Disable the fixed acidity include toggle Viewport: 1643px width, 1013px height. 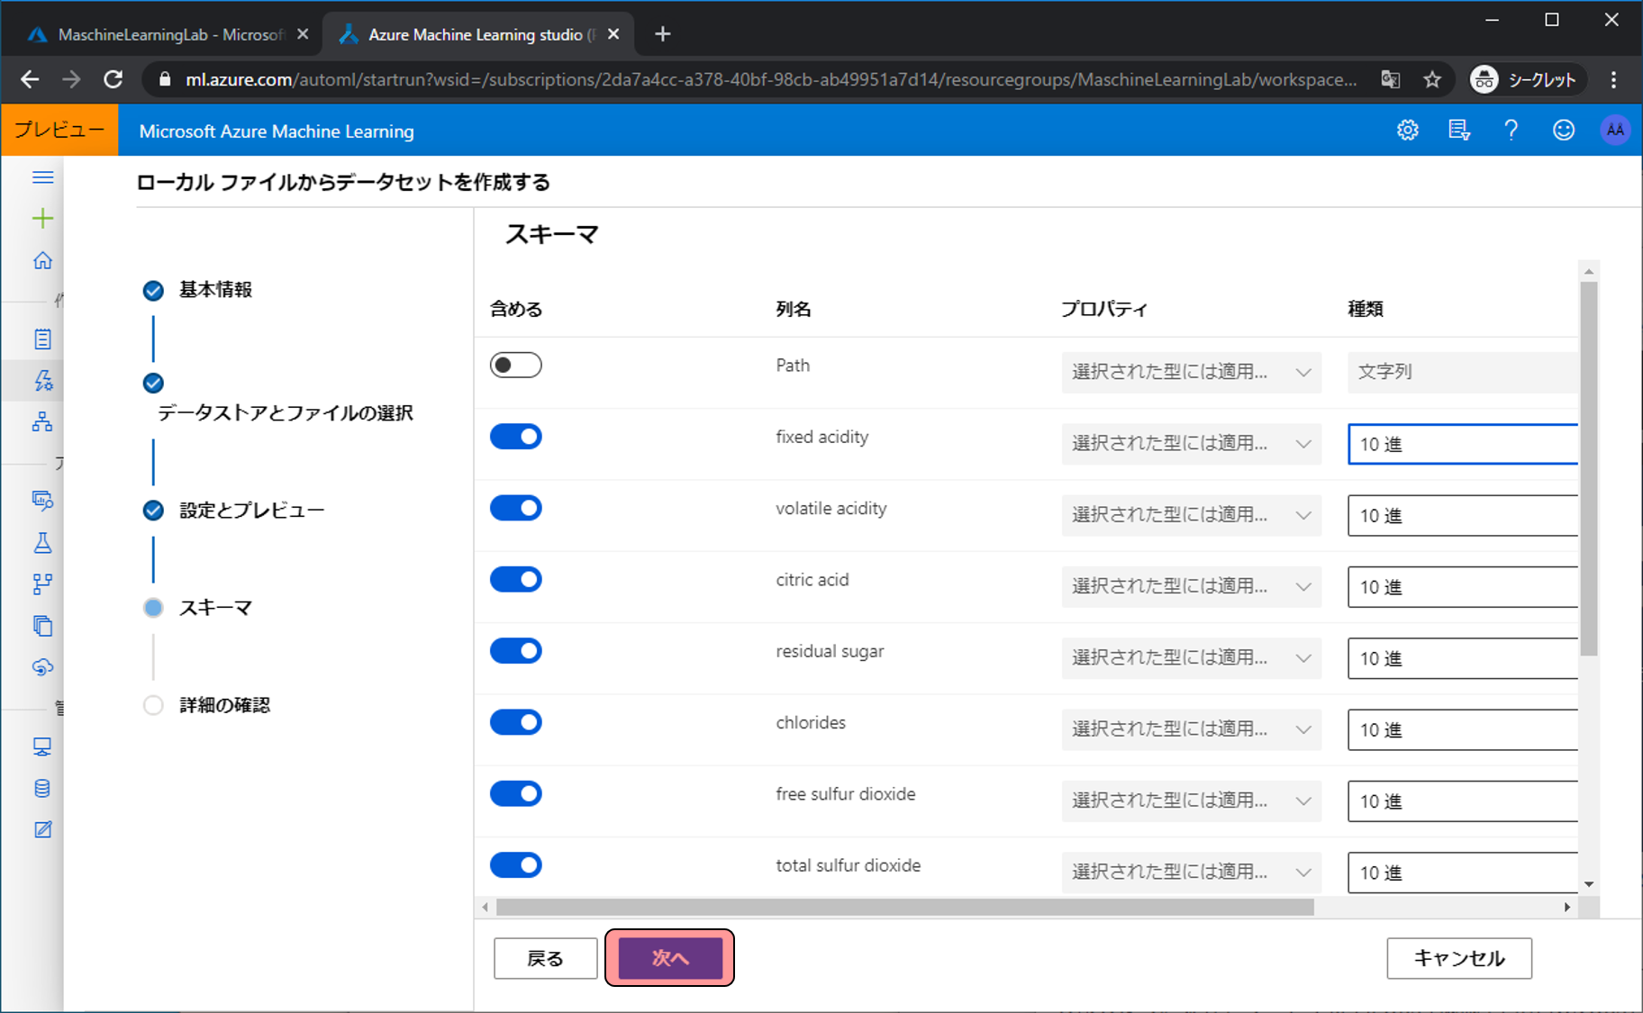pos(515,437)
